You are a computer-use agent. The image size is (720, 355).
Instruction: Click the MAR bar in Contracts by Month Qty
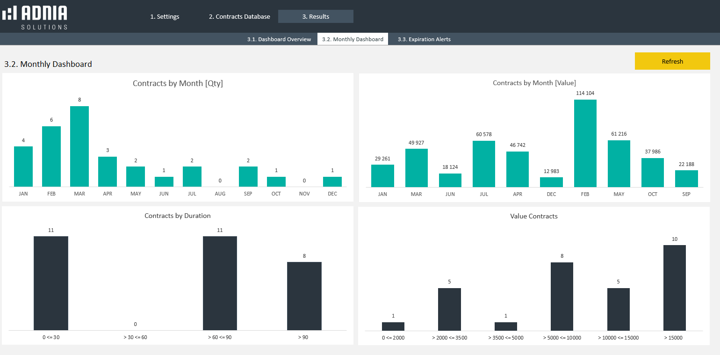point(79,146)
